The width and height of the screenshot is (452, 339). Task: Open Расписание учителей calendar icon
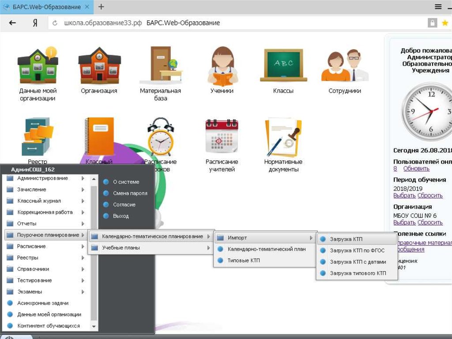coord(221,137)
